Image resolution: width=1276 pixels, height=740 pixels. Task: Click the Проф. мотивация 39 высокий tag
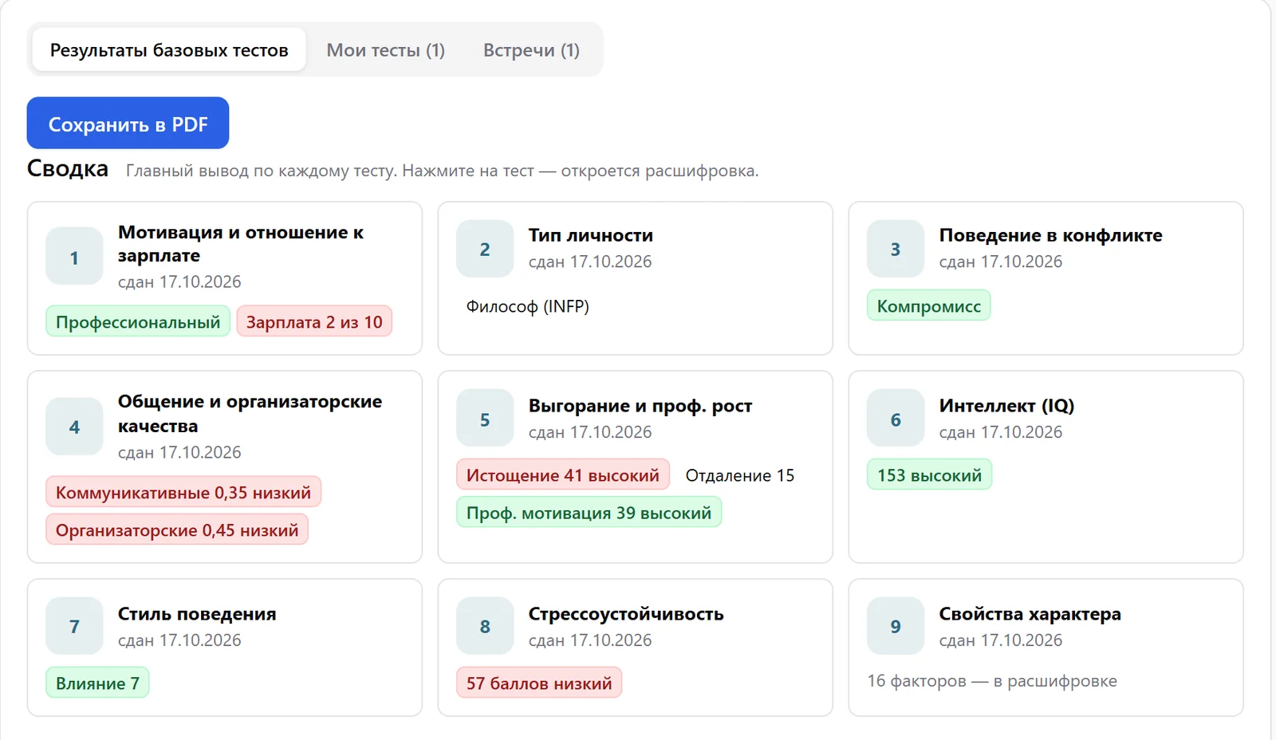[589, 513]
